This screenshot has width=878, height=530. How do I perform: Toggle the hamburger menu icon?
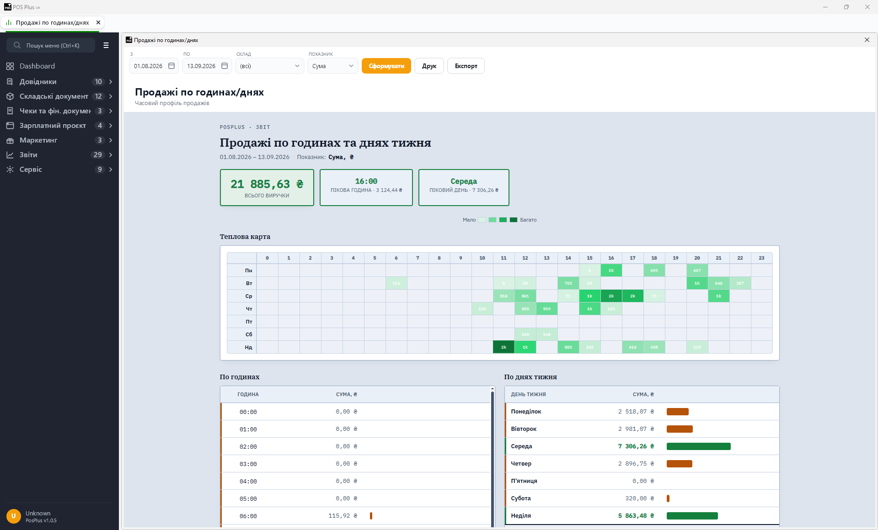coord(106,45)
